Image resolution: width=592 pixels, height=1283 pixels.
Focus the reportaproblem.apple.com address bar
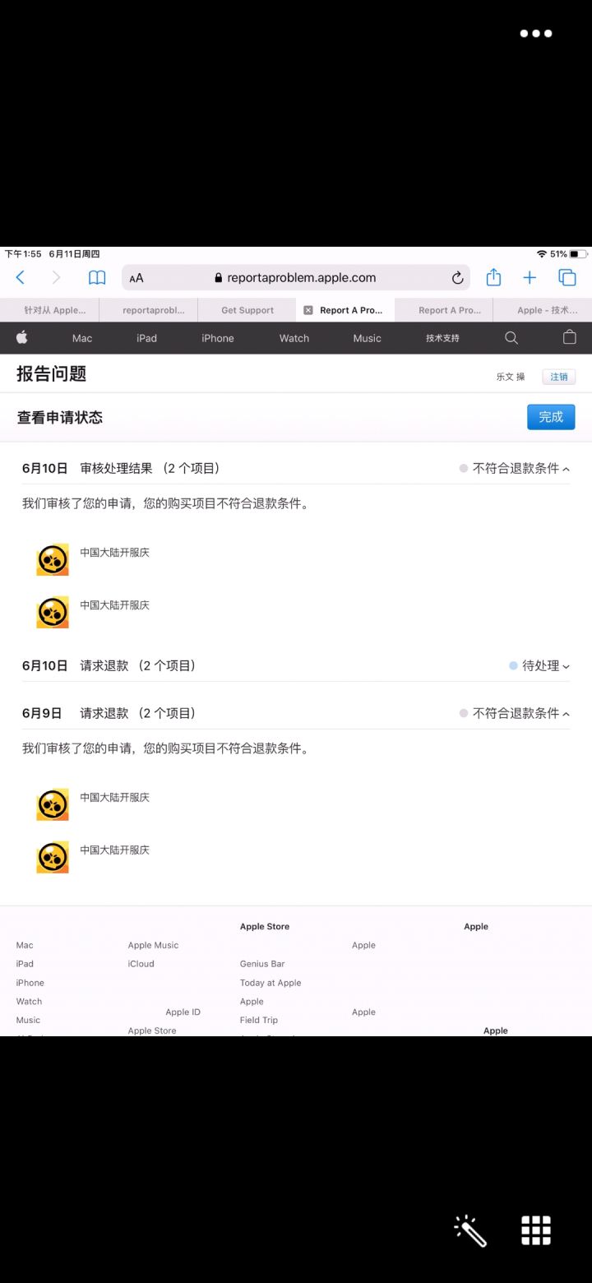[296, 278]
